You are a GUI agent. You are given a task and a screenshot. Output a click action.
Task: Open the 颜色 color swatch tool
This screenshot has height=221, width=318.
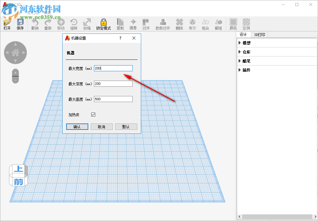click(x=233, y=22)
